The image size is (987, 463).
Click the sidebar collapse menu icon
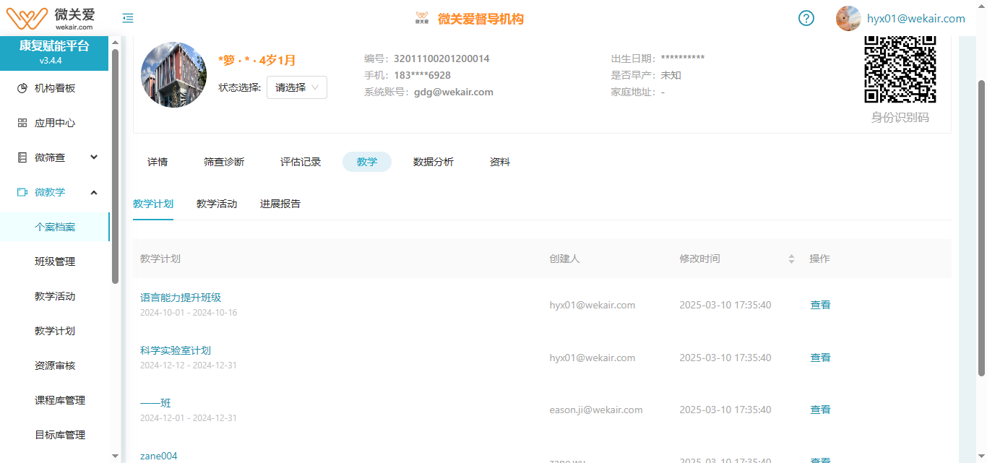point(128,18)
